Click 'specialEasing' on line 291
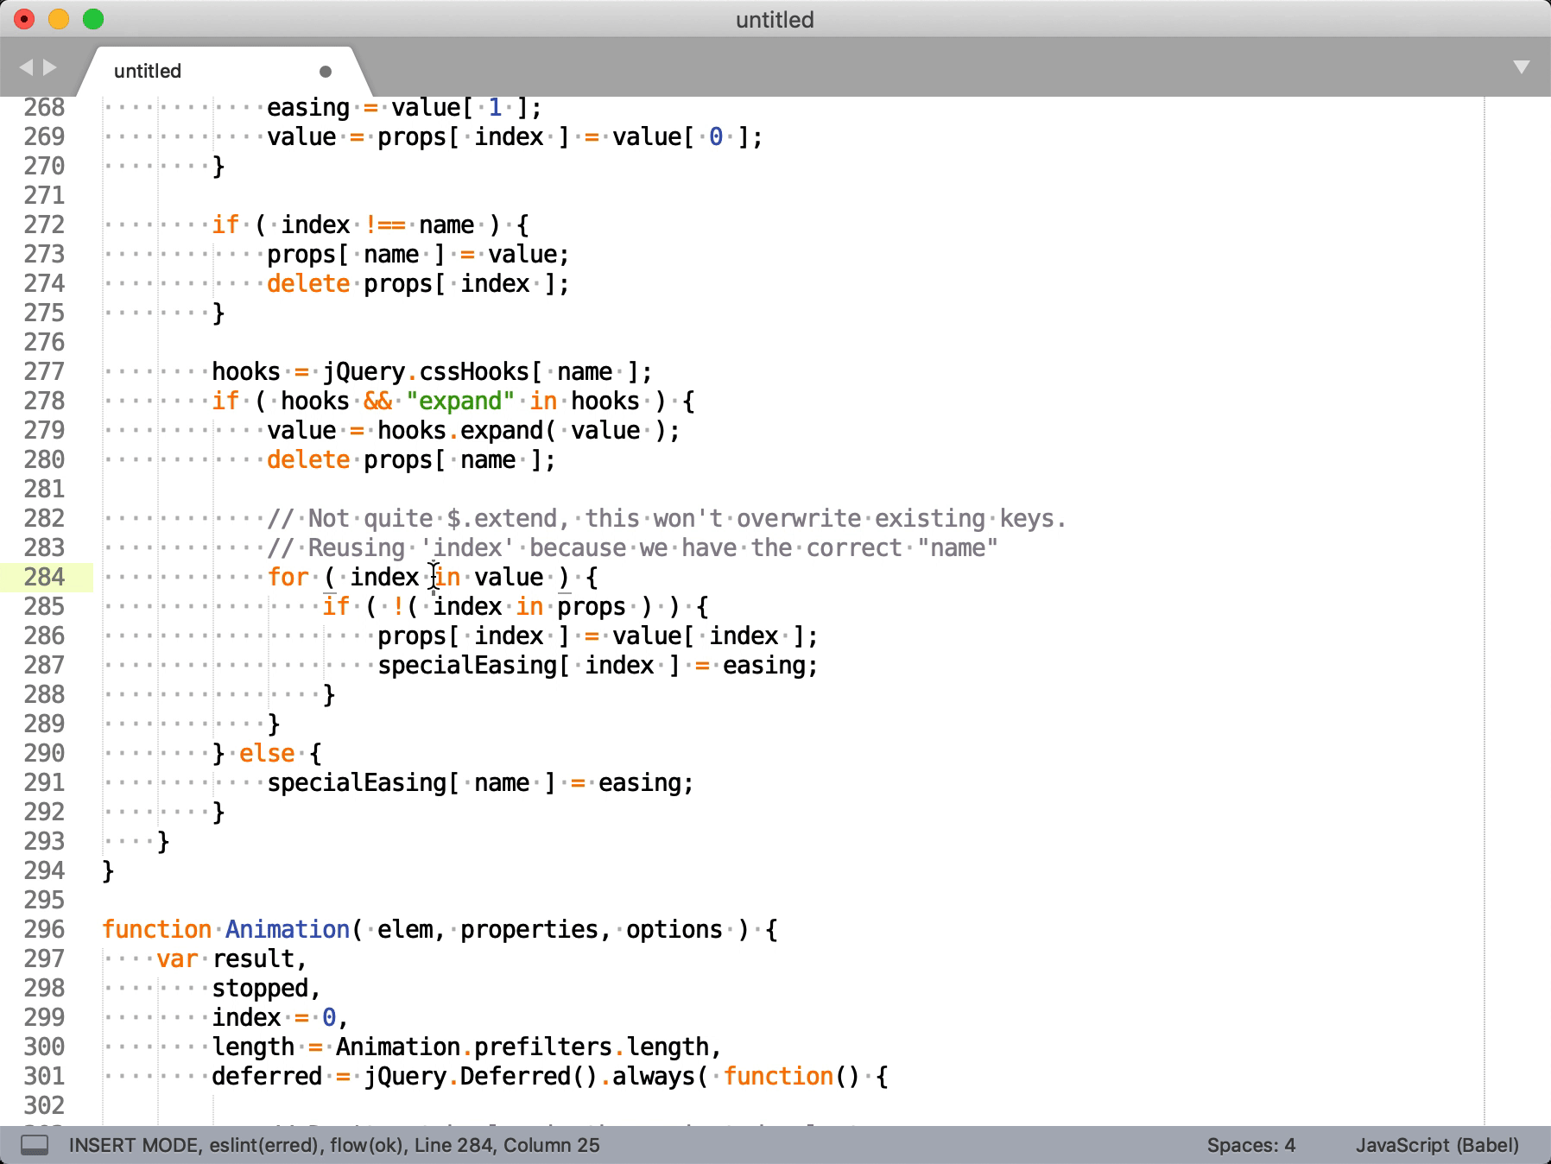The height and width of the screenshot is (1164, 1551). pos(357,782)
